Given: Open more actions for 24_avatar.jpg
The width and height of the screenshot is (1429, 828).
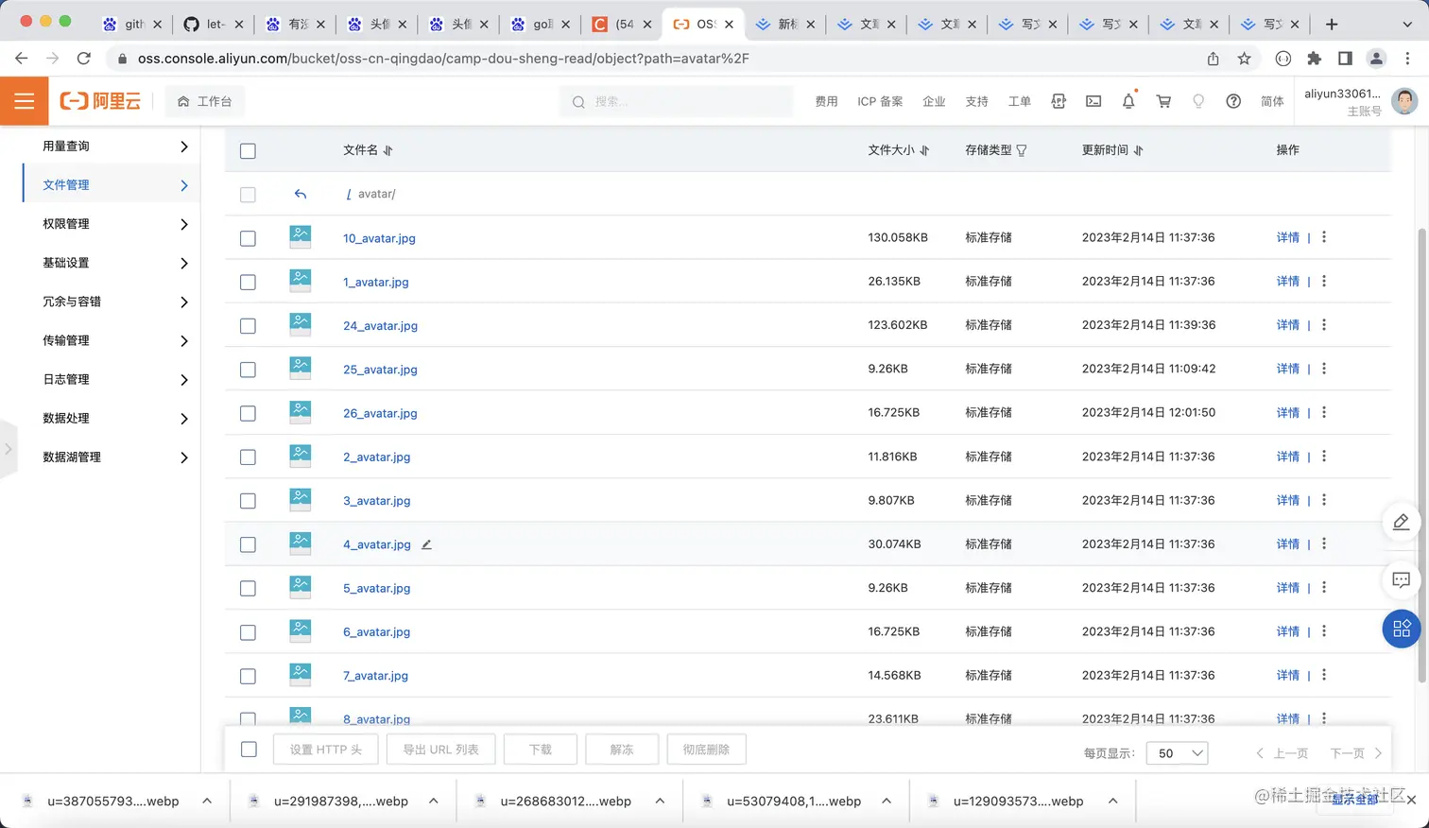Looking at the screenshot, I should pyautogui.click(x=1324, y=325).
